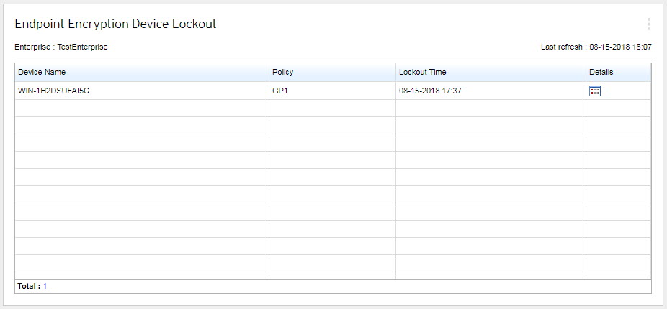Click the Last refresh timestamp text
The image size is (667, 309).
596,47
